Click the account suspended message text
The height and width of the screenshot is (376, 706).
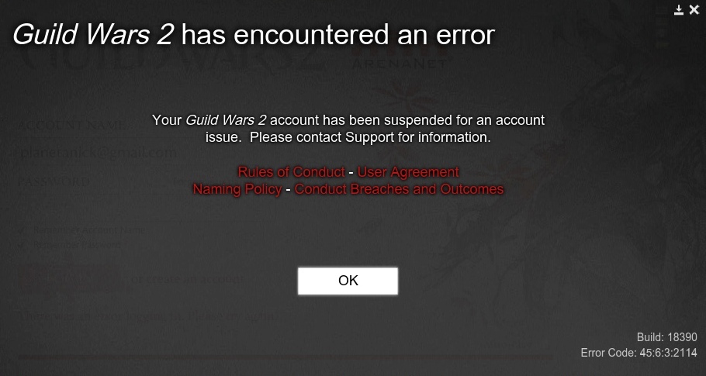[348, 129]
